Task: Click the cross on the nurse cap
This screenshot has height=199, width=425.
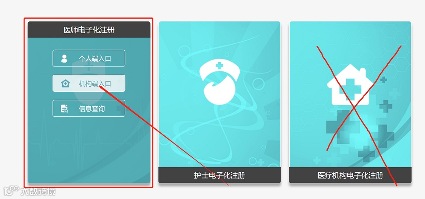Action: [219, 66]
